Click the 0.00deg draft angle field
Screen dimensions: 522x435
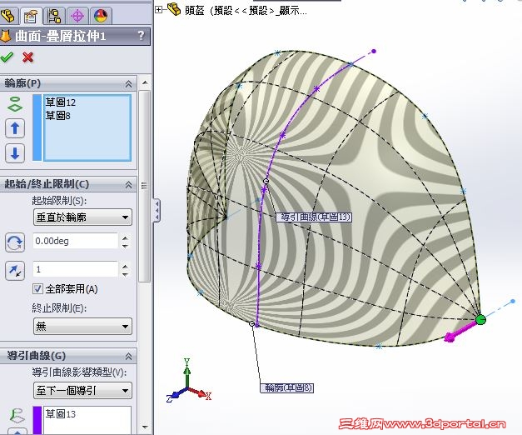[76, 241]
